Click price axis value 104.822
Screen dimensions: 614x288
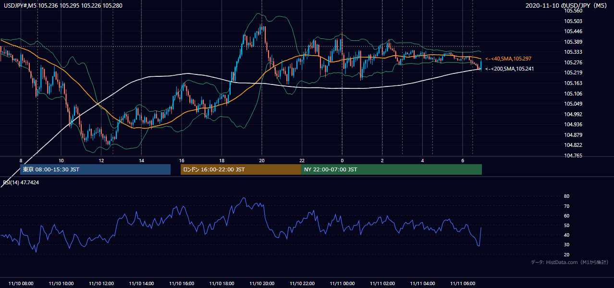pos(574,145)
